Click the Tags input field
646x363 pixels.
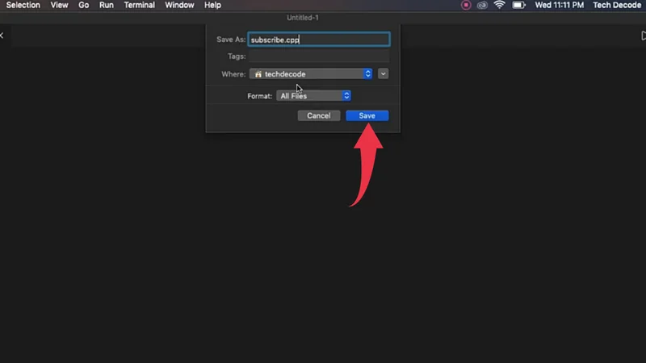coord(318,56)
